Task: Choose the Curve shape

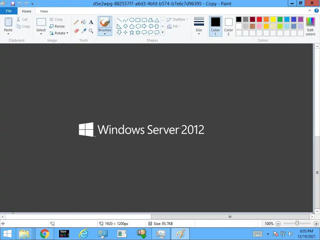Action: click(126, 20)
